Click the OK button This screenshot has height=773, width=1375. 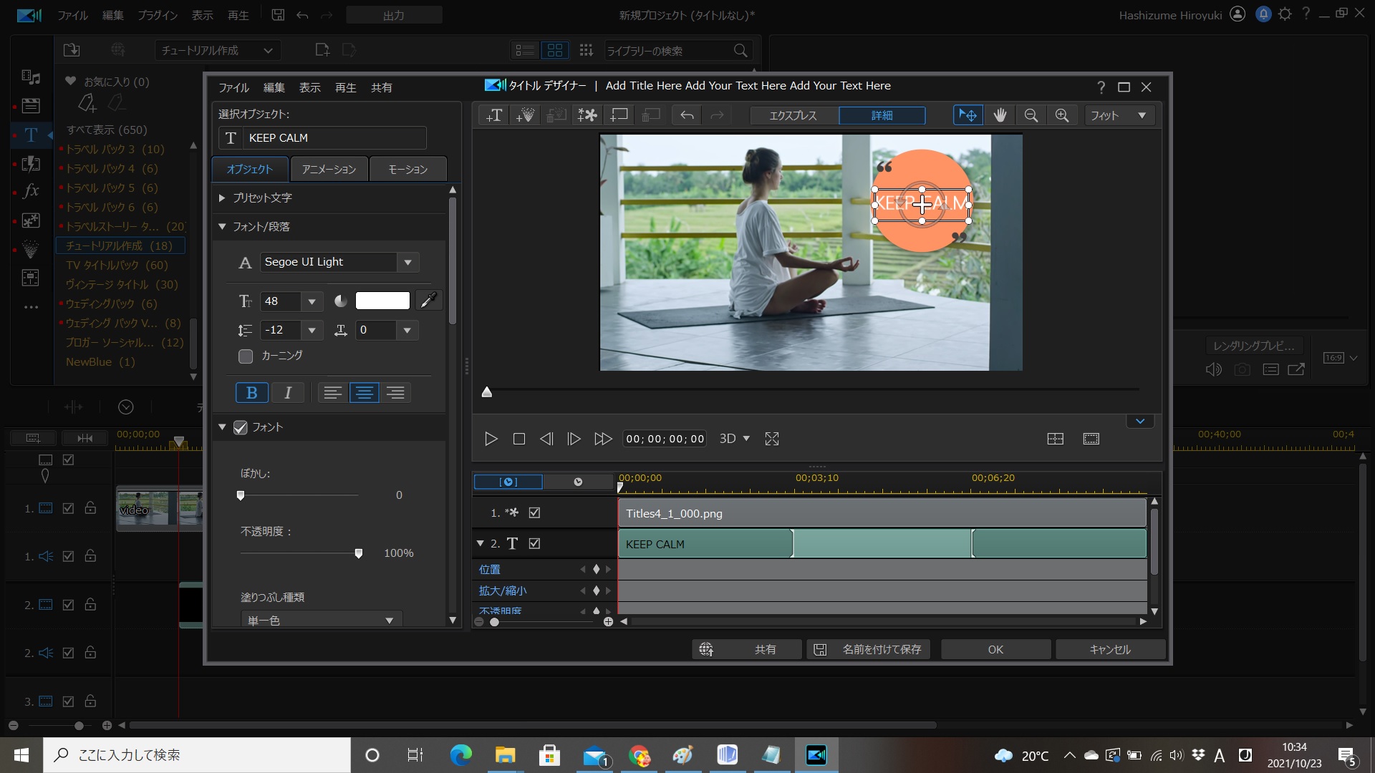pos(995,649)
